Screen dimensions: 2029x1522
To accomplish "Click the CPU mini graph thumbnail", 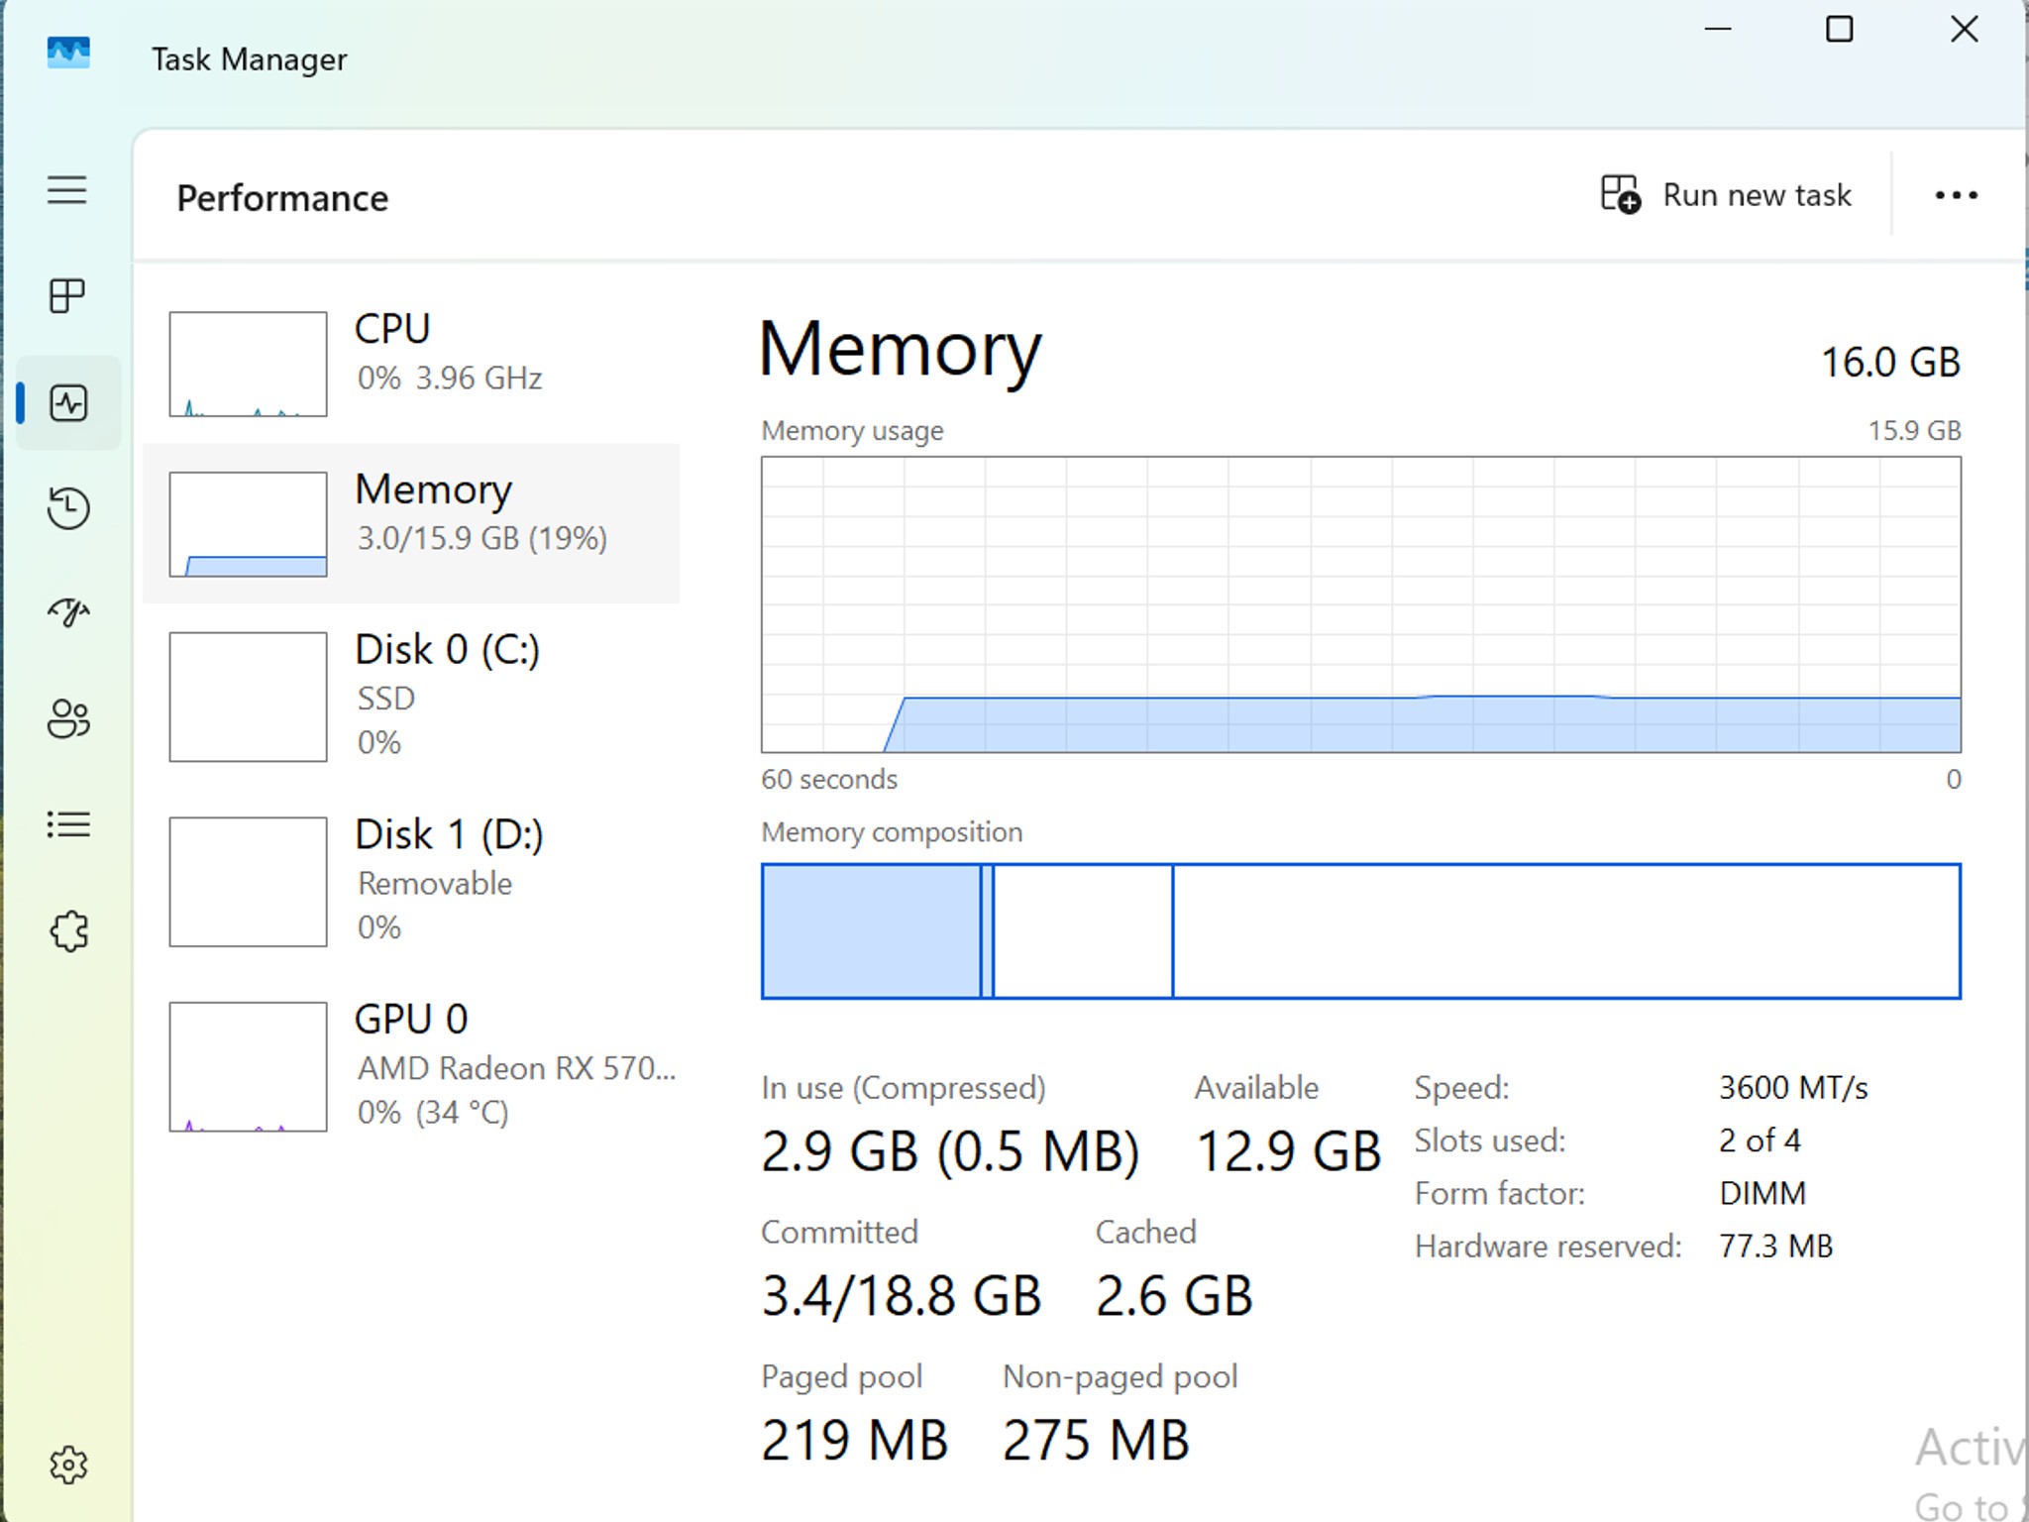I will pyautogui.click(x=248, y=364).
